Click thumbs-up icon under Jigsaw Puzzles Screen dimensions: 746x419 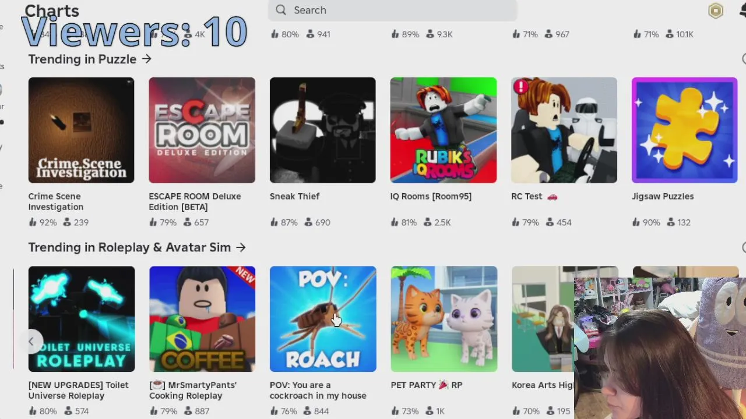pyautogui.click(x=636, y=222)
